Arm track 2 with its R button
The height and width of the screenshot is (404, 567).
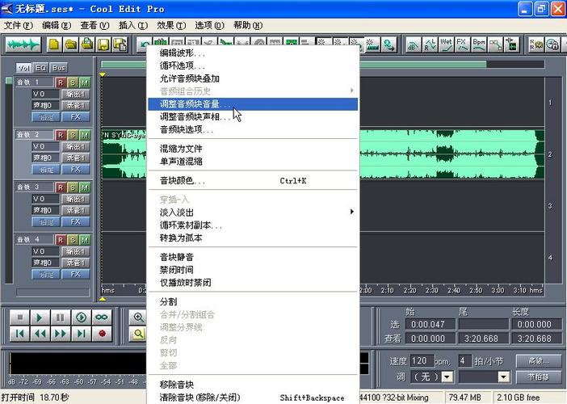[x=61, y=135]
